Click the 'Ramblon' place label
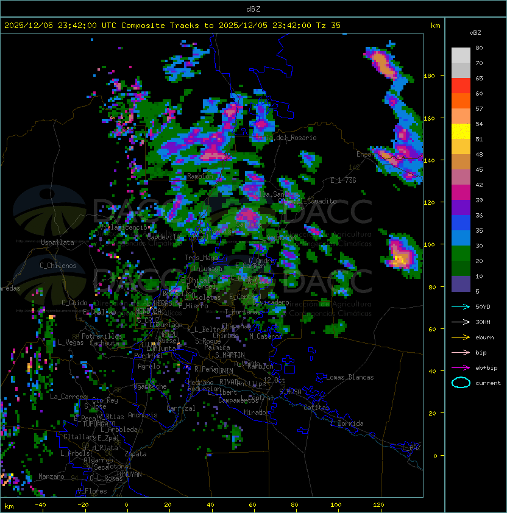Screen dimensions: 507x513 click(200, 176)
